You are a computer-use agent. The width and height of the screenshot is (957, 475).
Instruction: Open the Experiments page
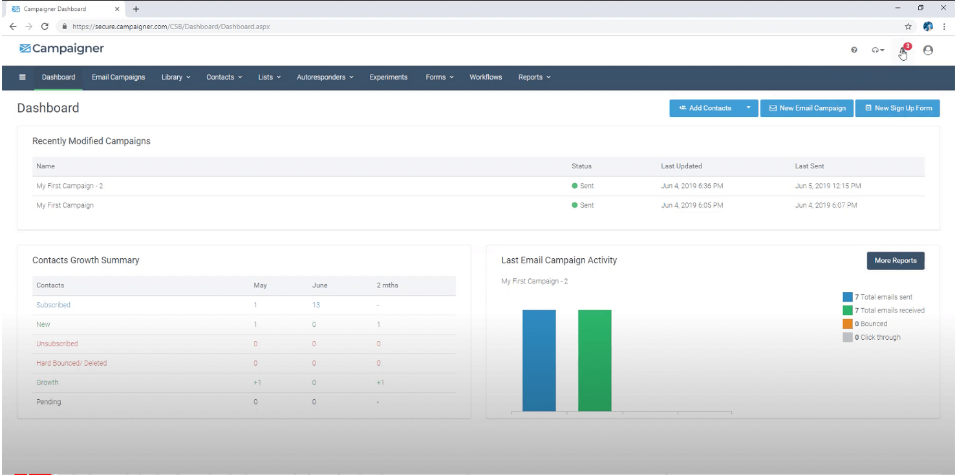(x=389, y=77)
